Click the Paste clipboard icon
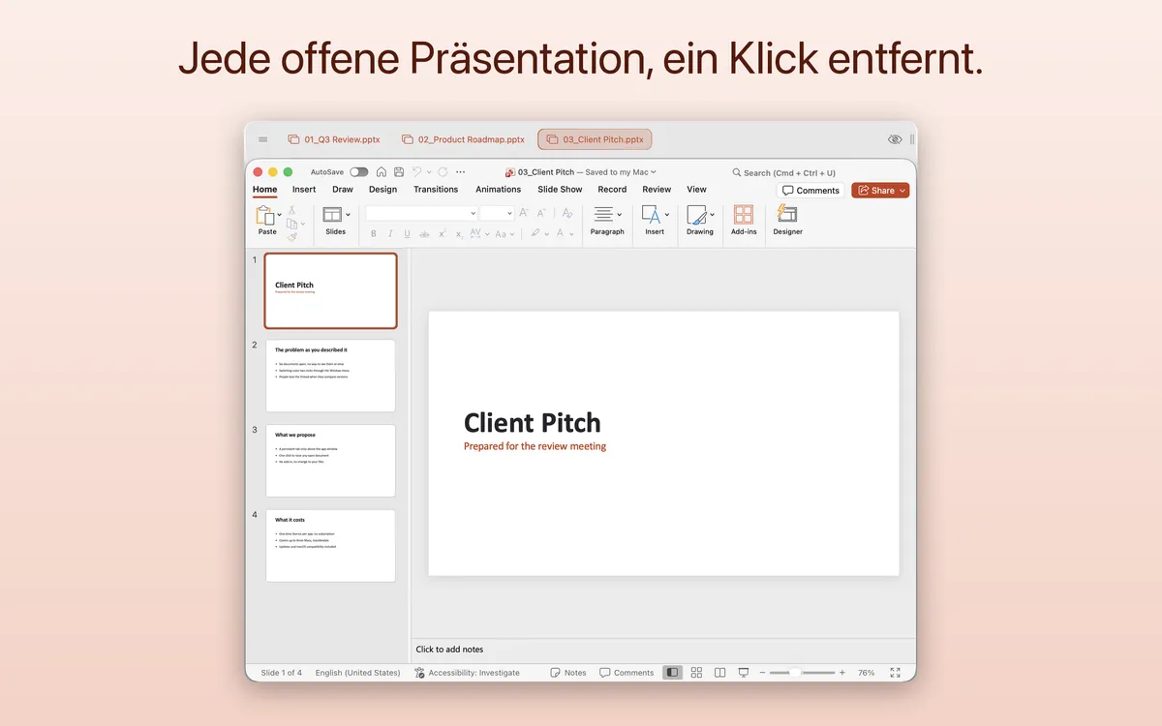 click(264, 215)
